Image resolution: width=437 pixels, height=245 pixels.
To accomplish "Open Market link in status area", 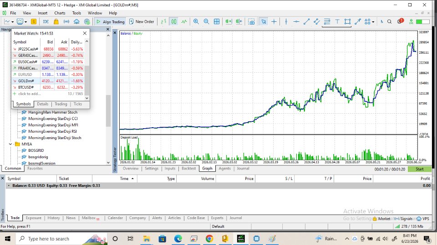I will tap(381, 219).
